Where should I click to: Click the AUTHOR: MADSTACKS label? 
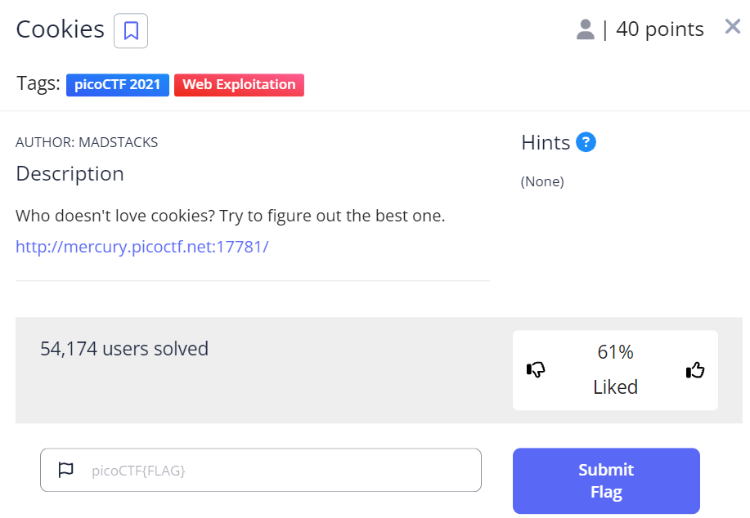[x=87, y=141]
